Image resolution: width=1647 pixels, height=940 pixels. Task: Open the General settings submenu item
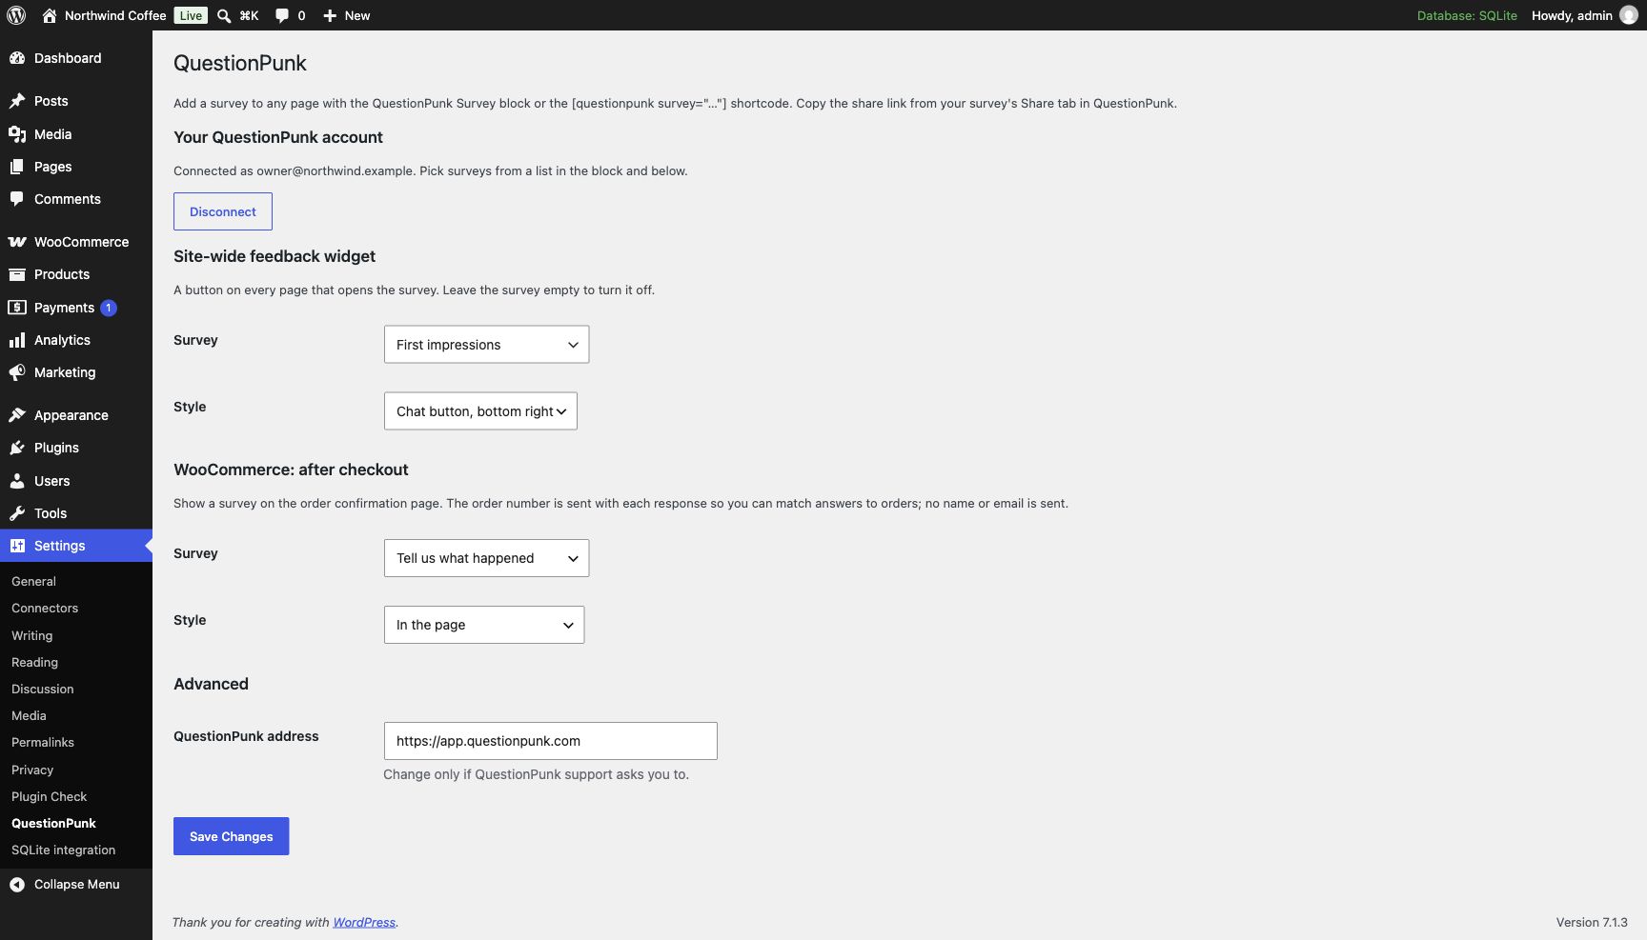[33, 581]
